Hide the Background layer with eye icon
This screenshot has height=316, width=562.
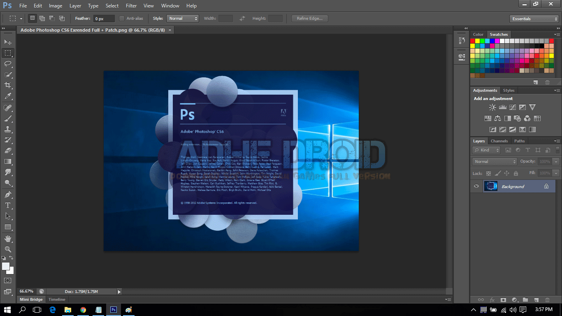[x=476, y=186]
